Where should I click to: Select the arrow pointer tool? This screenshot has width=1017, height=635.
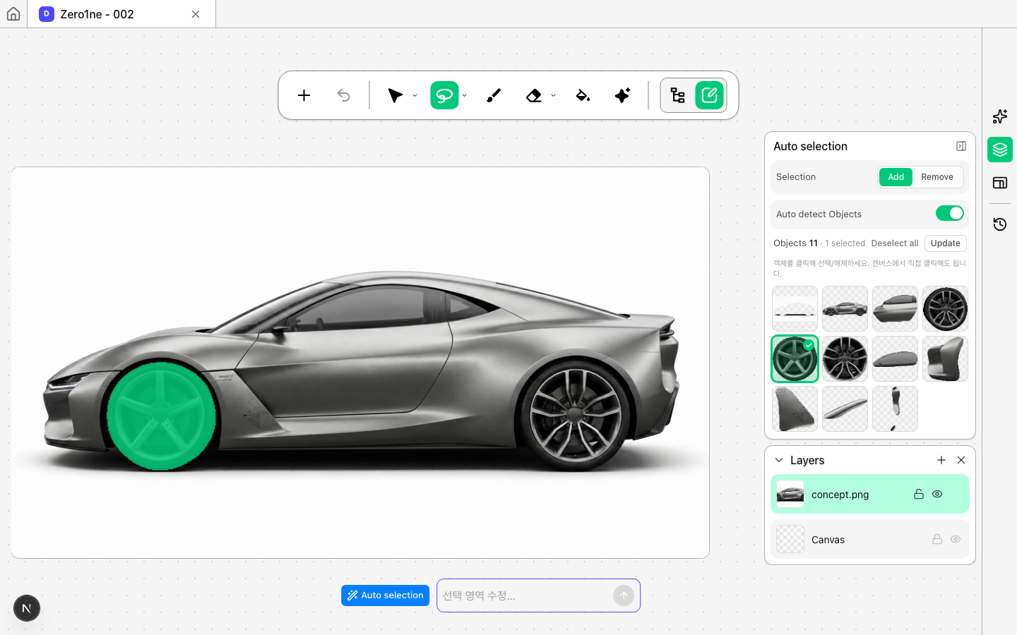[x=395, y=95]
